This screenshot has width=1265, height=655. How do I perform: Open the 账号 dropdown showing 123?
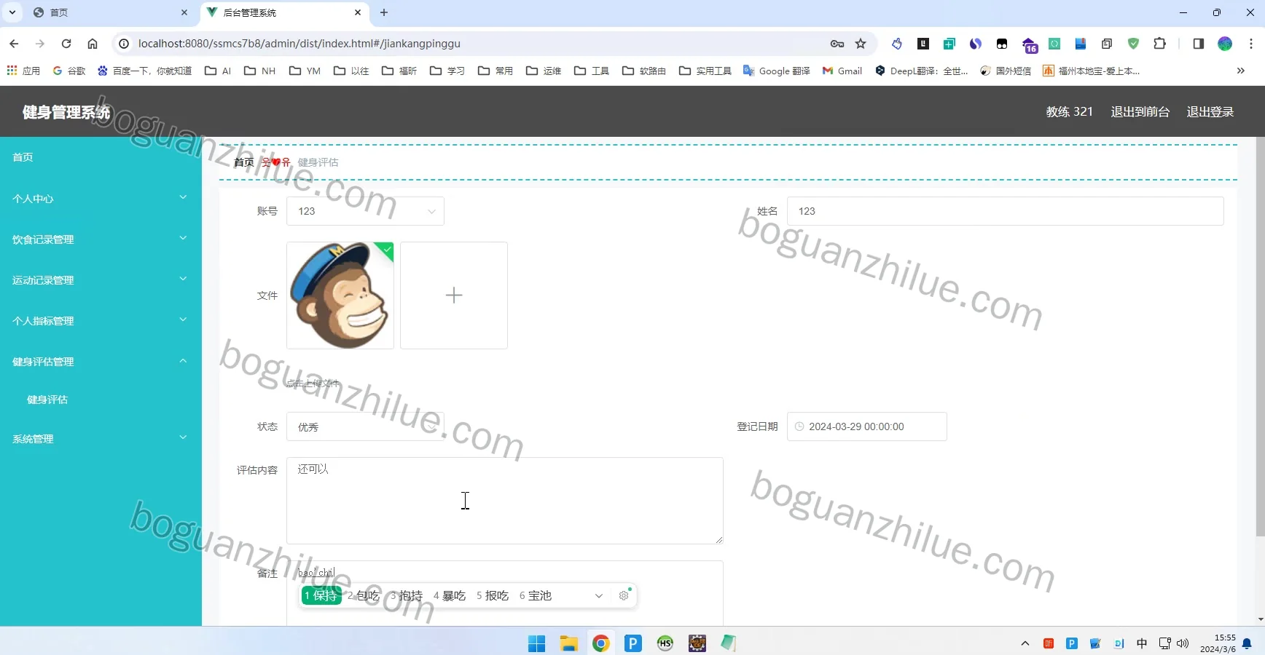(365, 211)
